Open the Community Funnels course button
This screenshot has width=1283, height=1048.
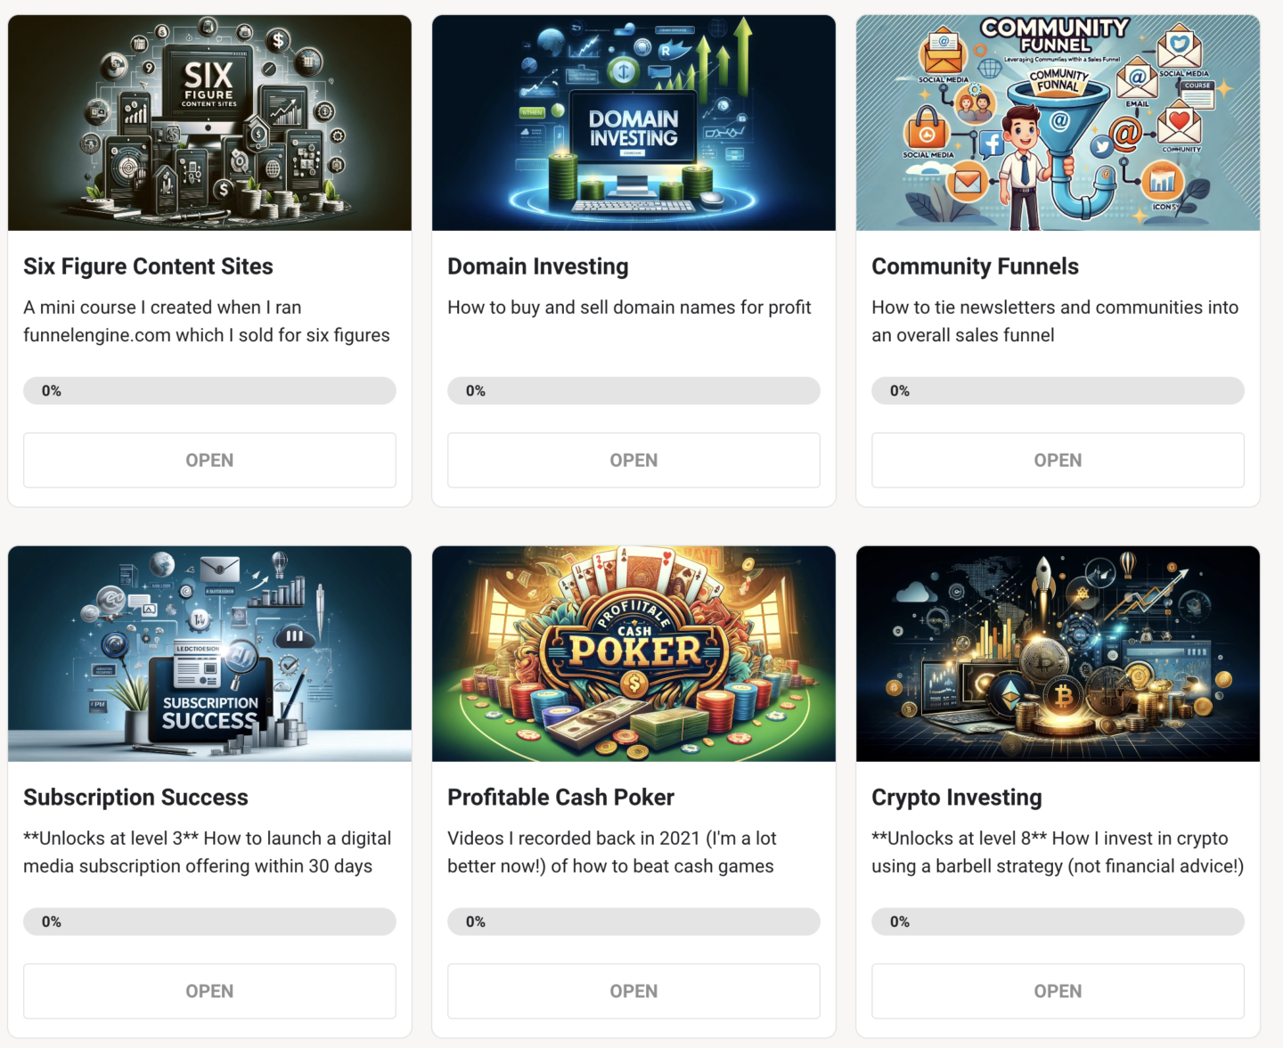tap(1058, 460)
